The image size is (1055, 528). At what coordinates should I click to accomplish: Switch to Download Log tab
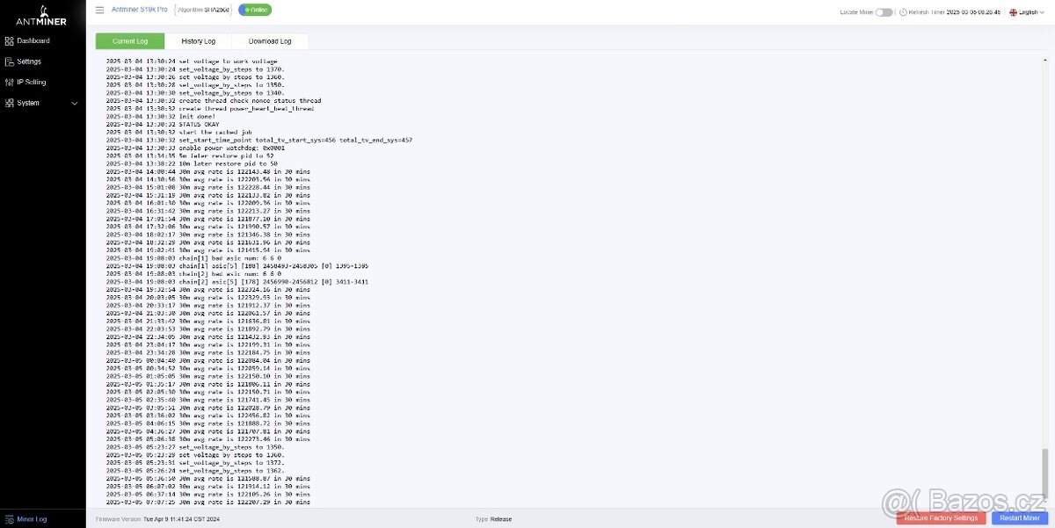270,41
